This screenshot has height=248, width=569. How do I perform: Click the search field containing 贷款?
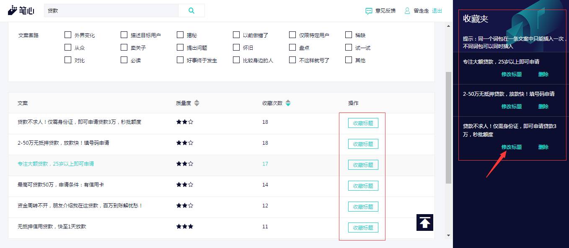tap(111, 10)
